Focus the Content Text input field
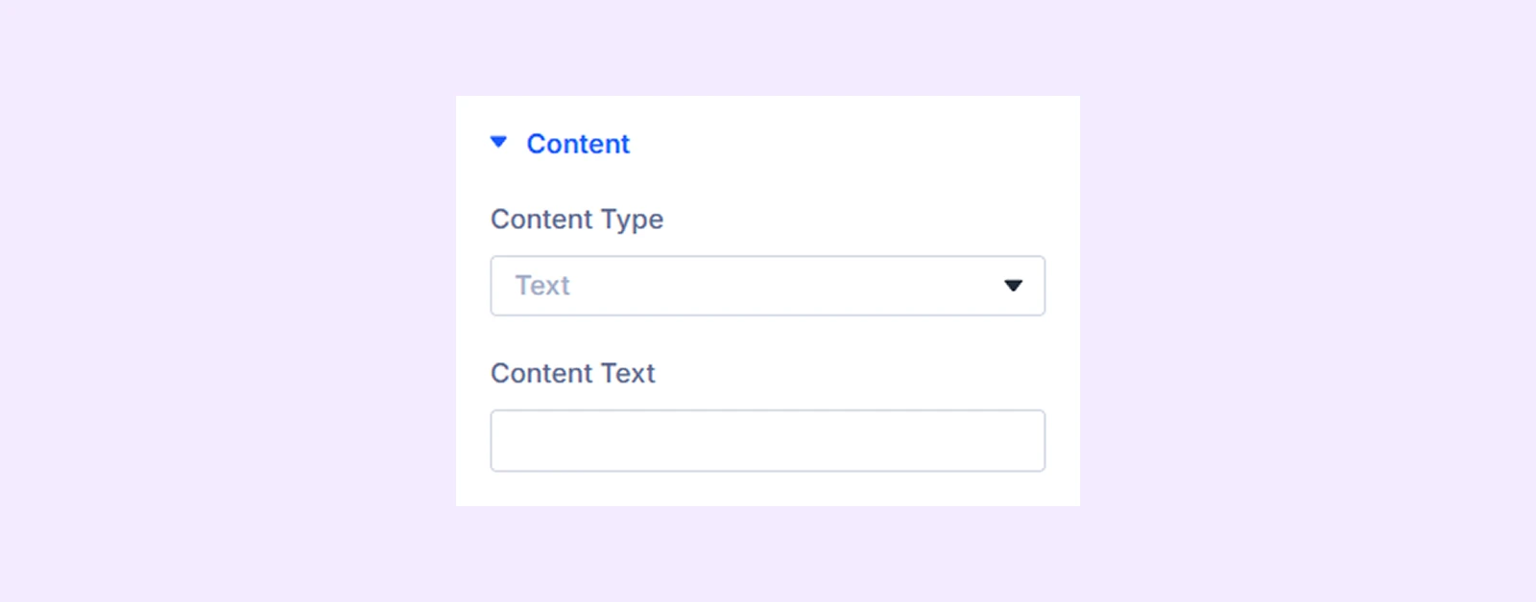 767,441
